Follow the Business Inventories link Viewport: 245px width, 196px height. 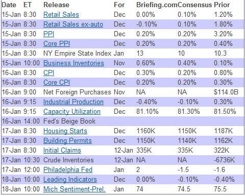coord(73,63)
